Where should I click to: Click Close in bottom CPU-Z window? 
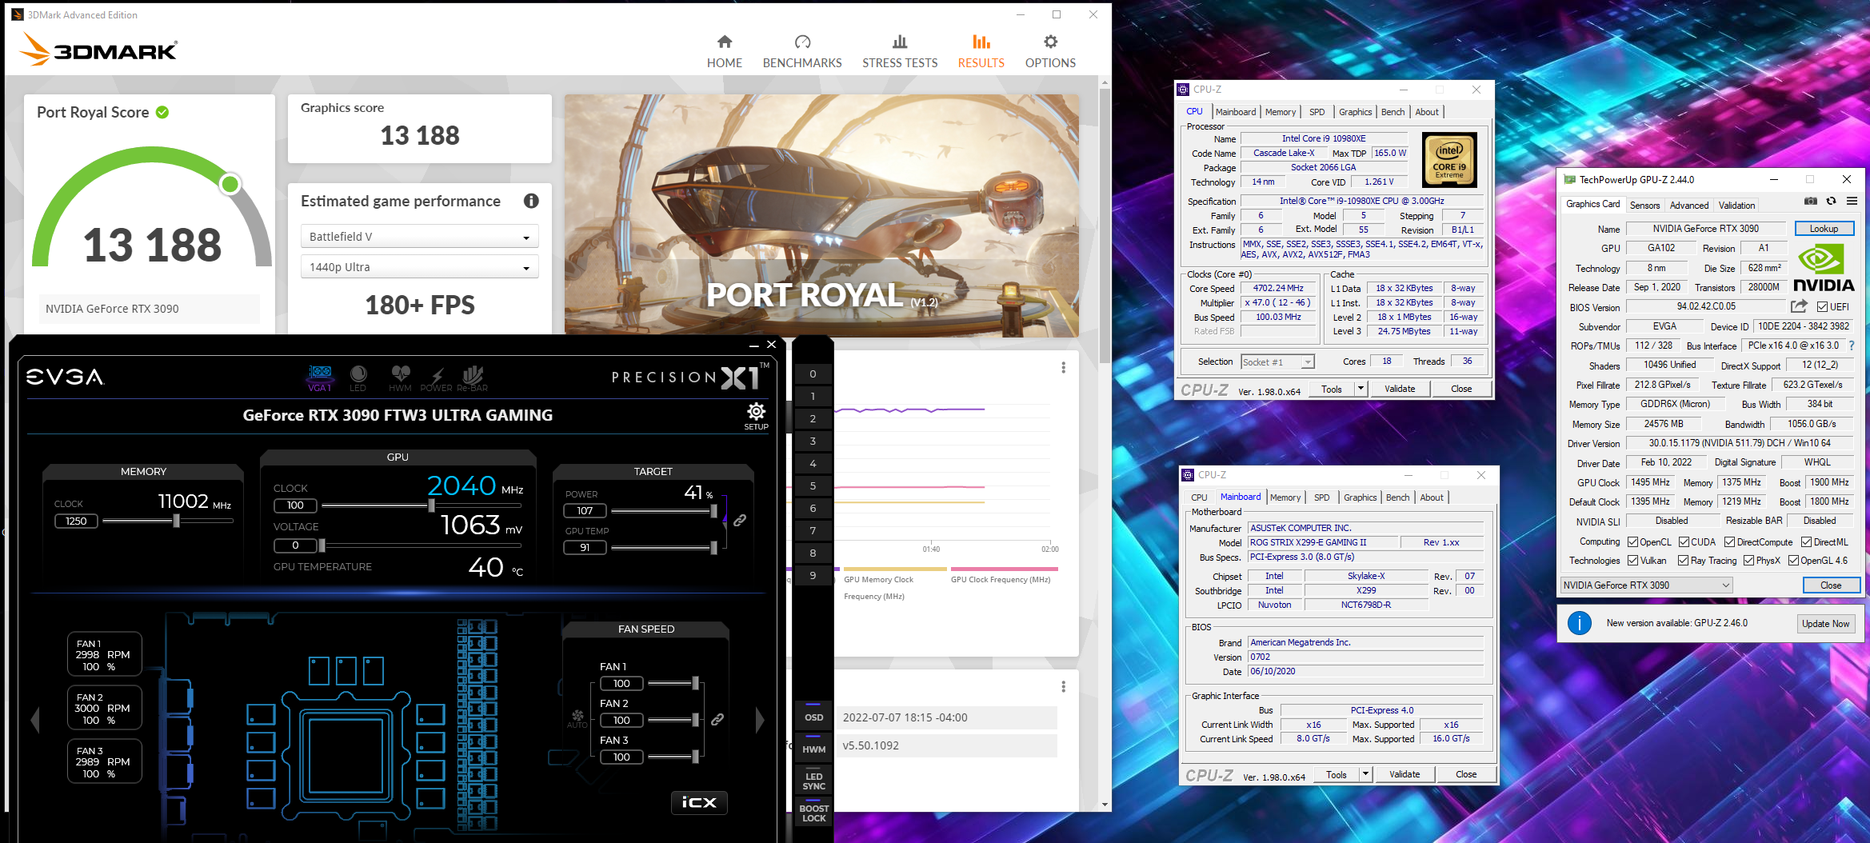[1465, 774]
